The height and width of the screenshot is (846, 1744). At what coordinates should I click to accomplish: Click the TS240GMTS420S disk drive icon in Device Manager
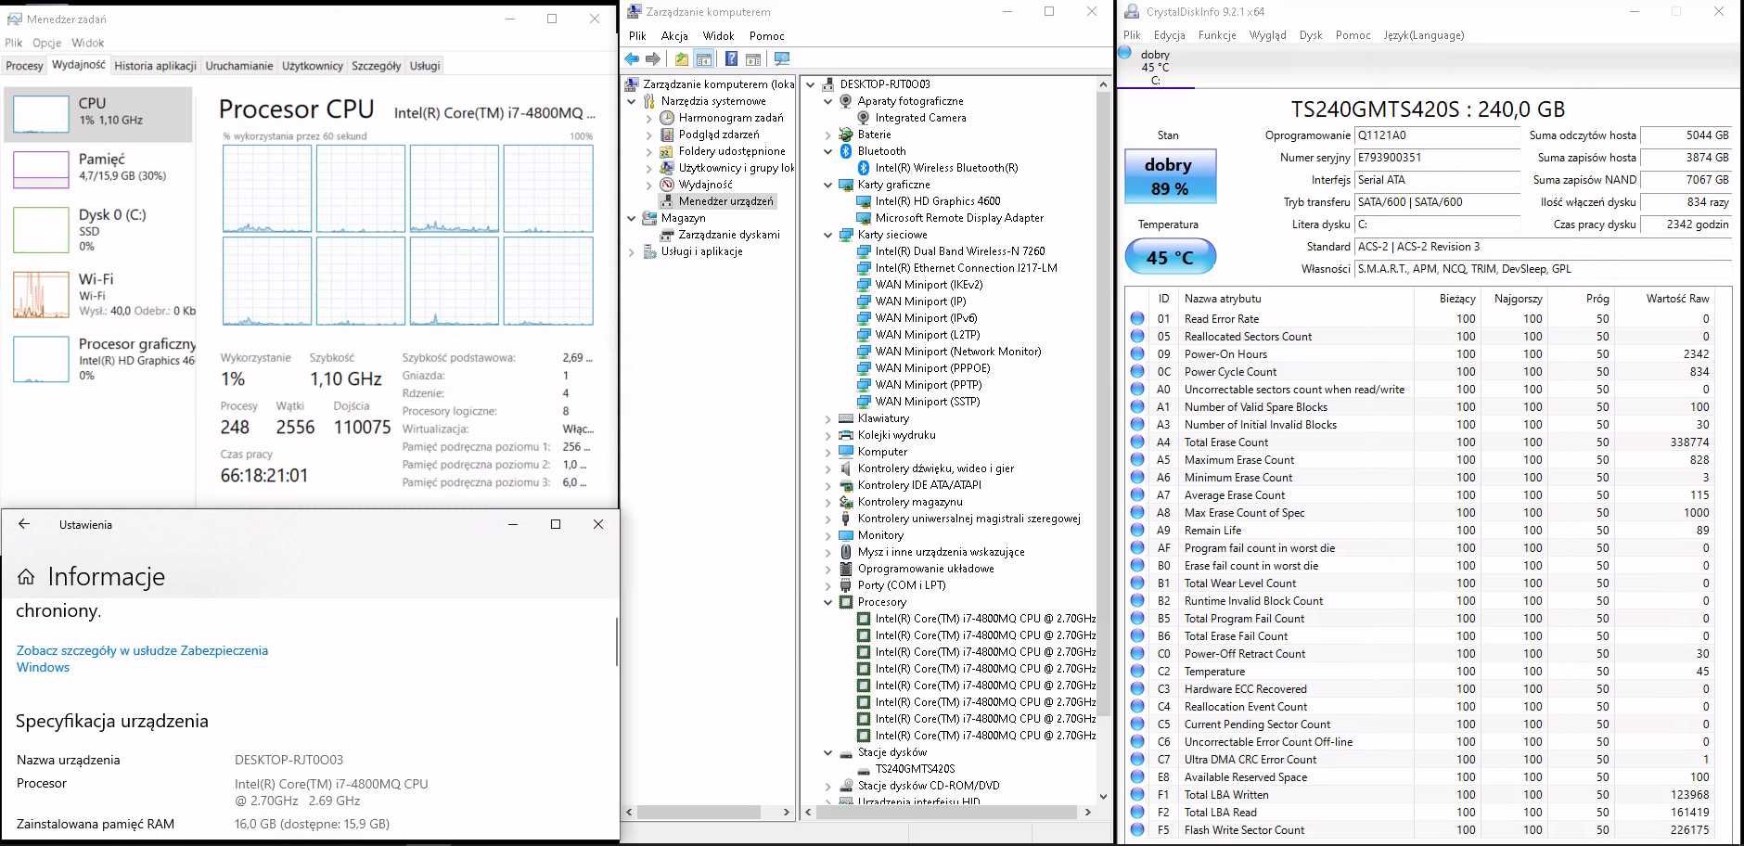864,769
